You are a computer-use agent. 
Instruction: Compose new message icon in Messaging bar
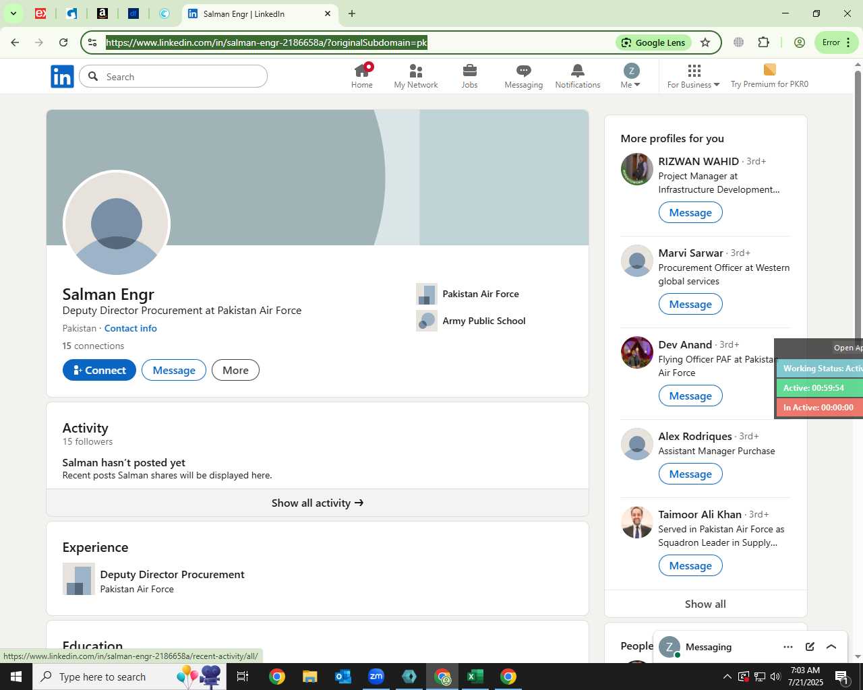tap(810, 647)
